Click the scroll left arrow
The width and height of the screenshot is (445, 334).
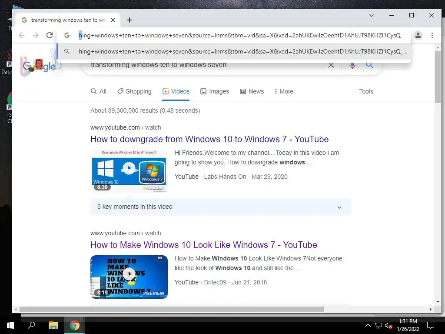tap(16, 309)
